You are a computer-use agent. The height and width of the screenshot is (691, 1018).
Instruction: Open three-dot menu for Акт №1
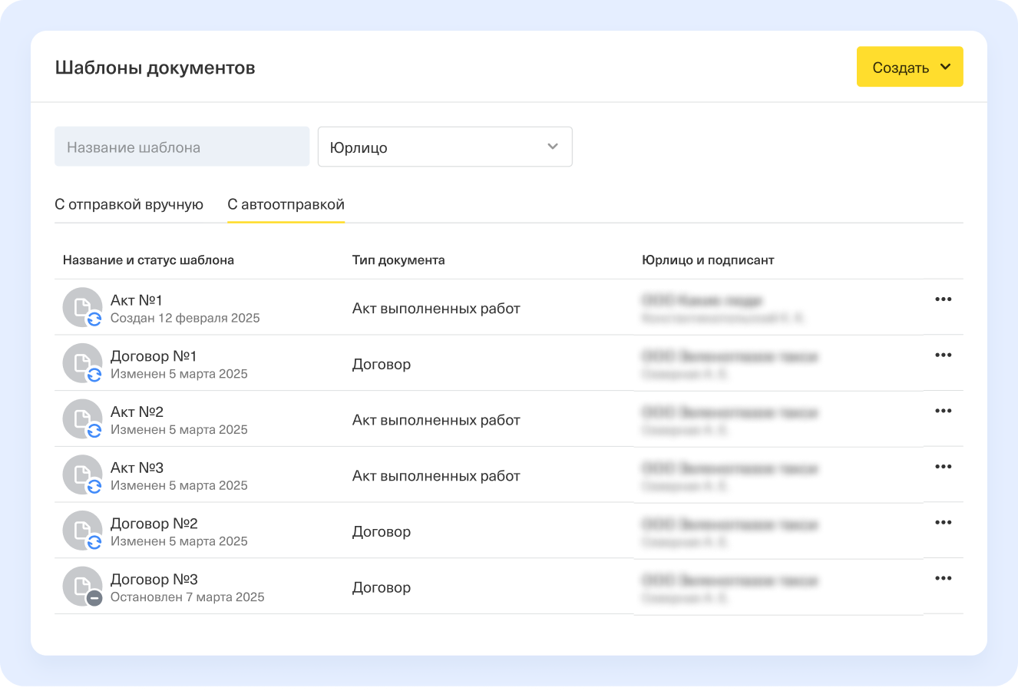click(943, 299)
